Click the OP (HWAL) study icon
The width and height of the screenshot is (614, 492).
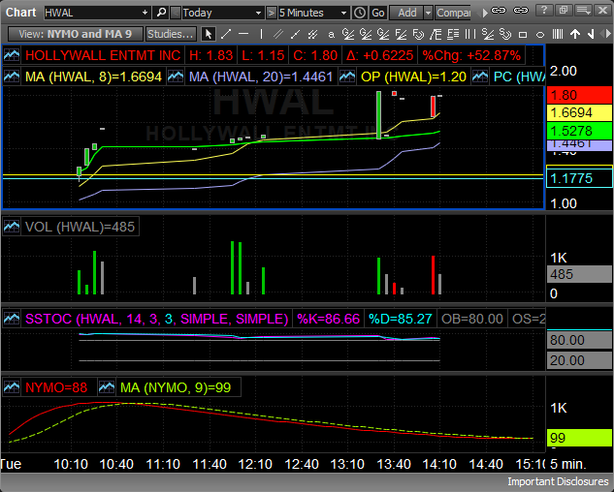tap(347, 77)
